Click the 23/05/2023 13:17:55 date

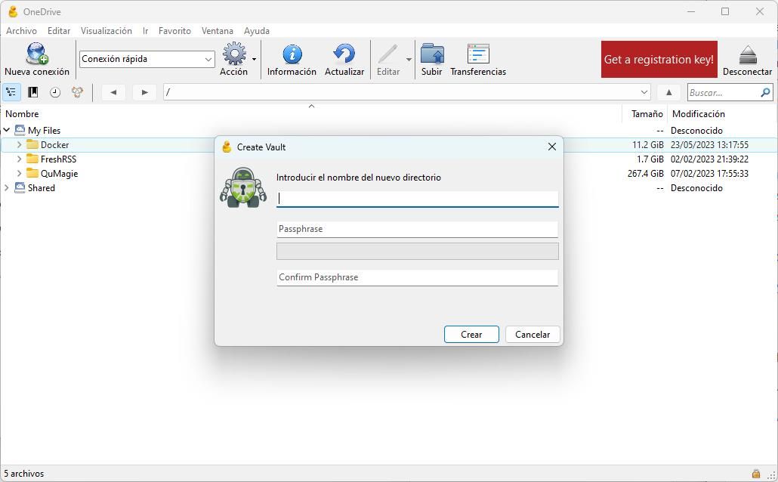point(709,144)
